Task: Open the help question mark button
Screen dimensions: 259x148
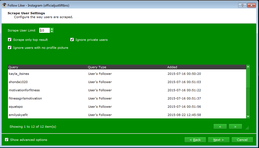Action: (242, 5)
